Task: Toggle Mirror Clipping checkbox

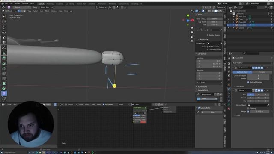Action: [248, 108]
